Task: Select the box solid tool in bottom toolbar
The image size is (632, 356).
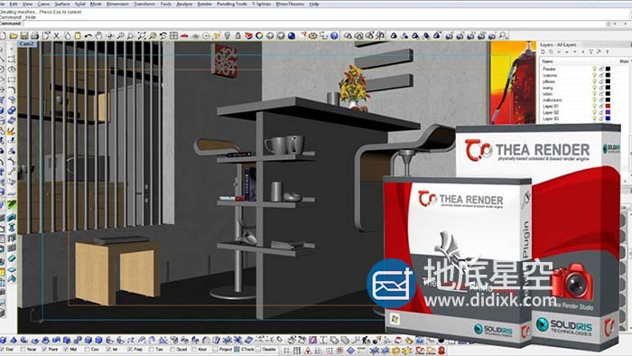Action: click(4, 340)
